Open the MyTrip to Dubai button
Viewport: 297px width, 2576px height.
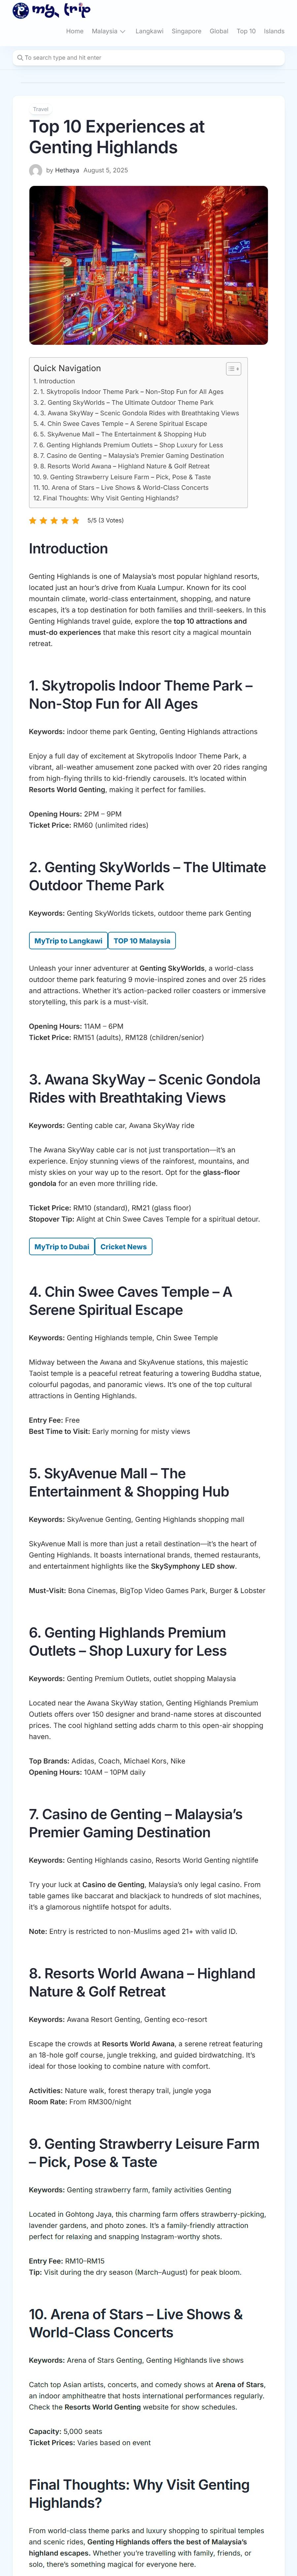click(62, 1247)
